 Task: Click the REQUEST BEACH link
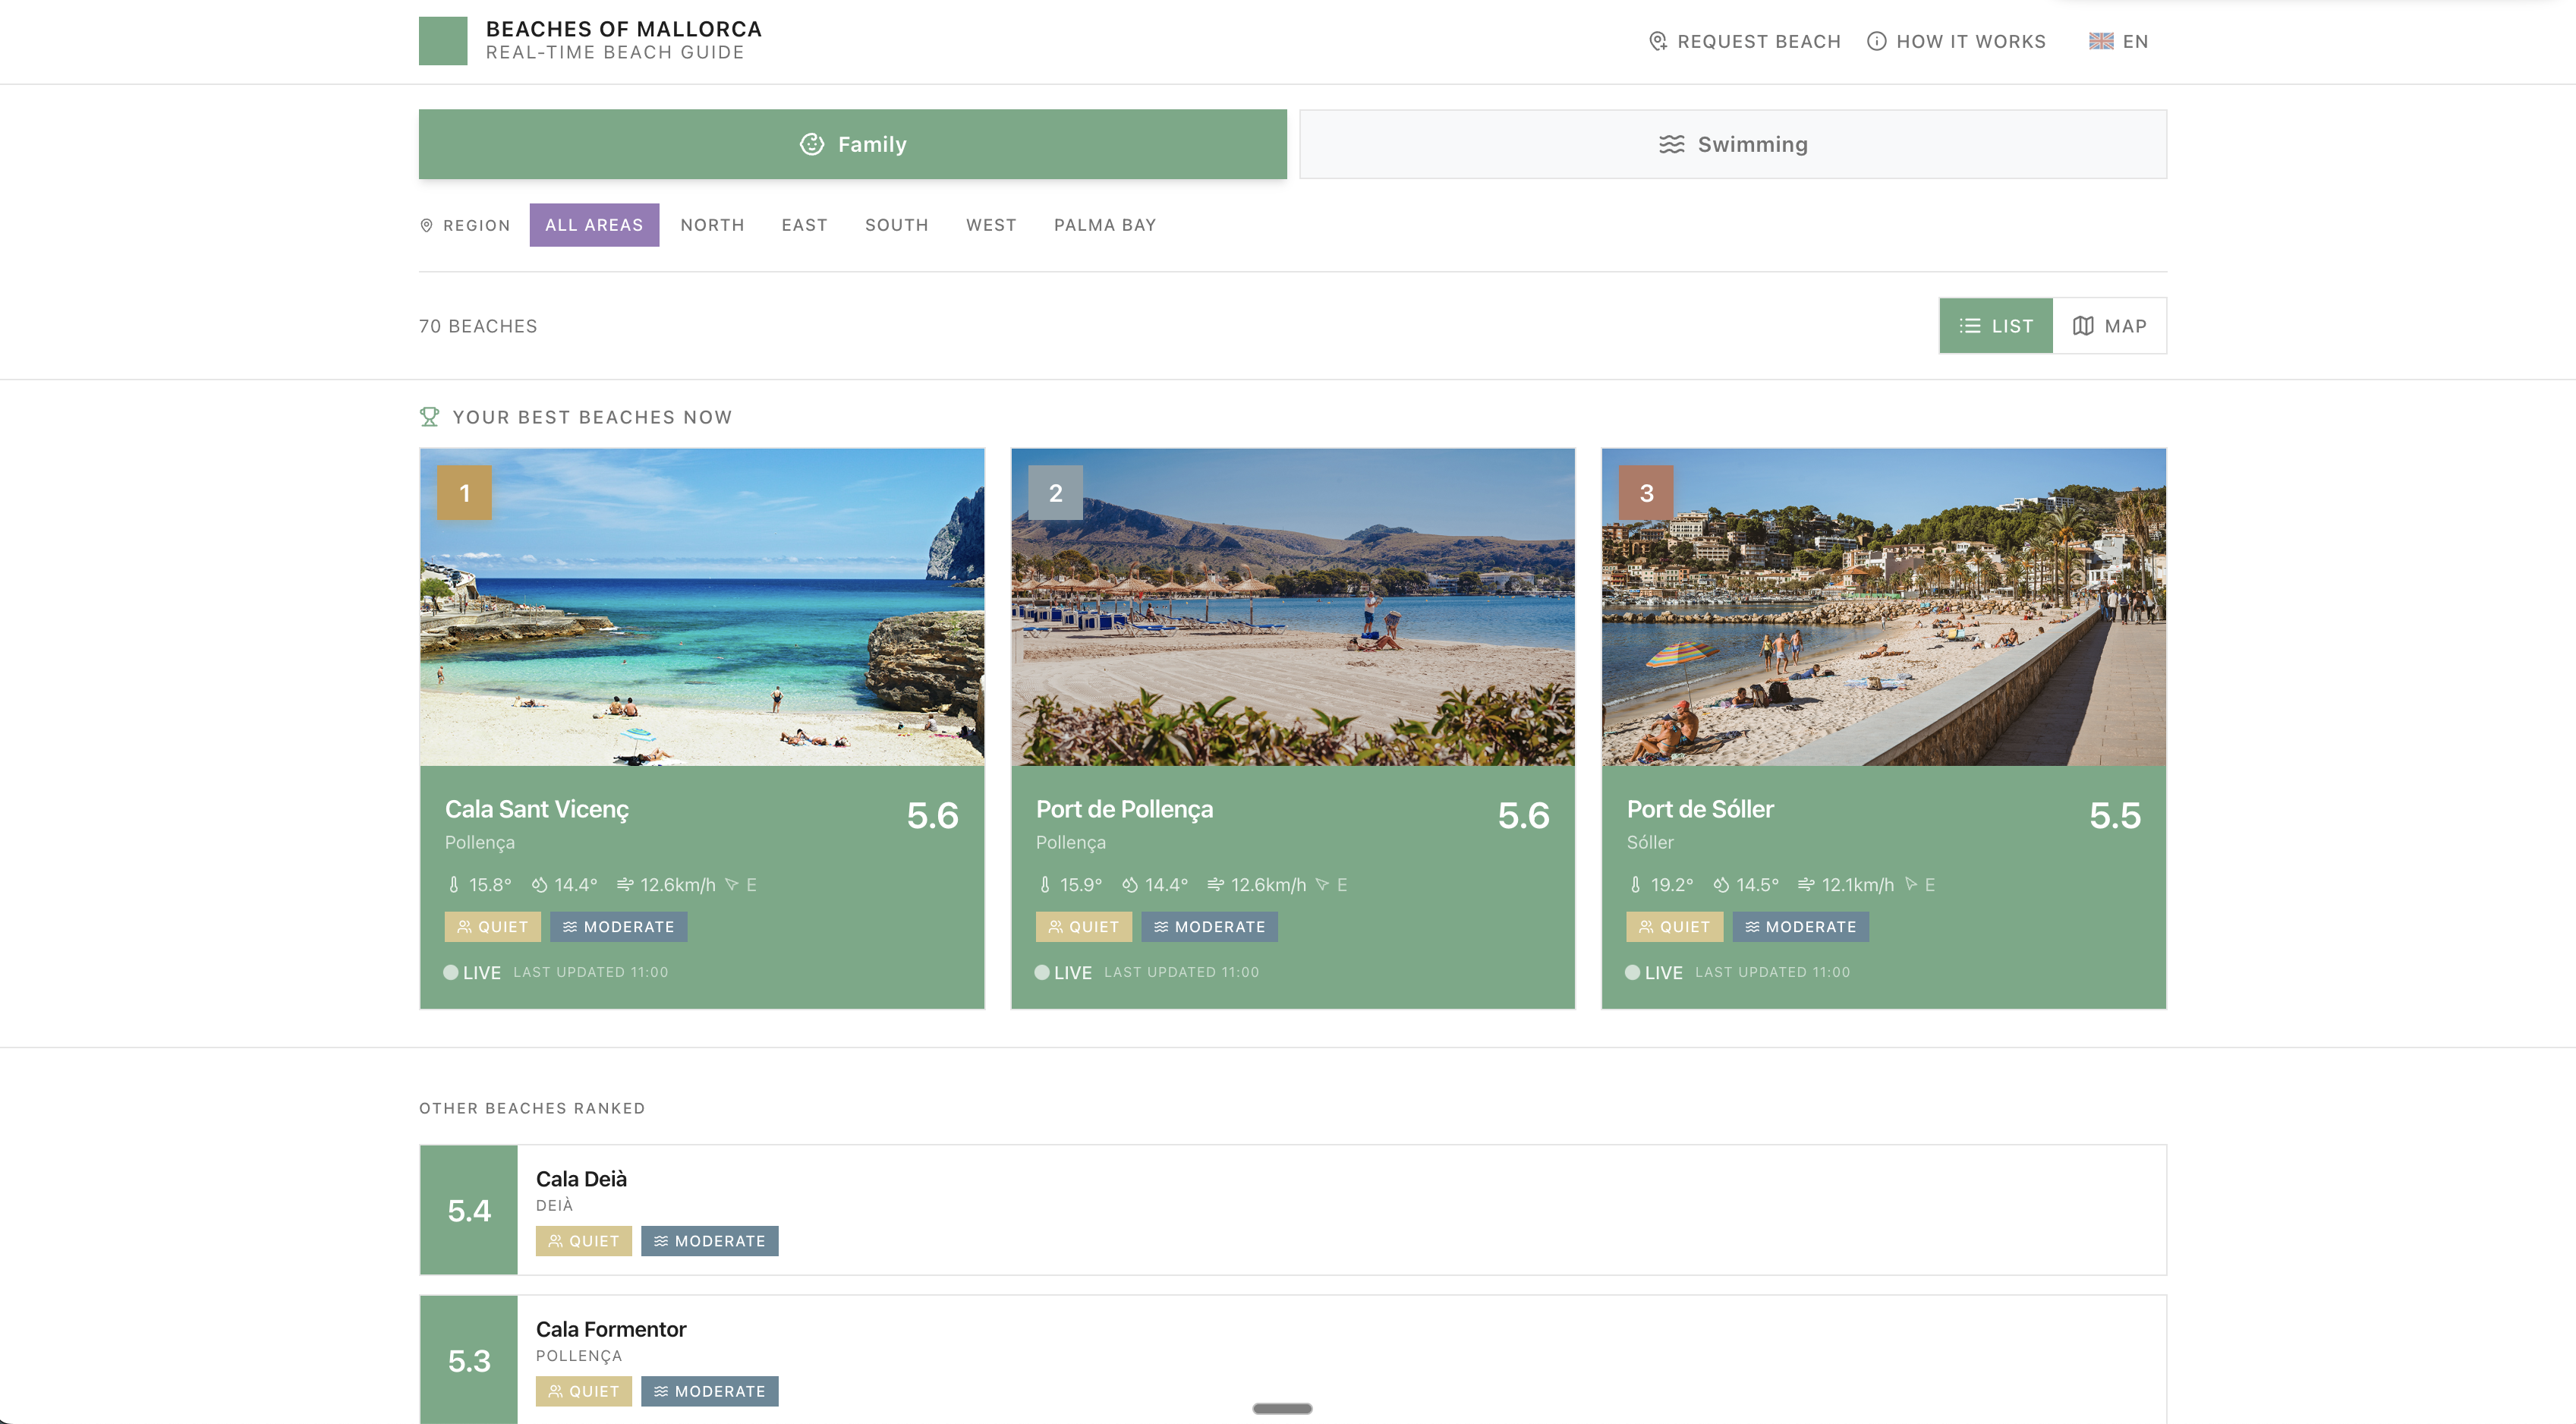1745,41
